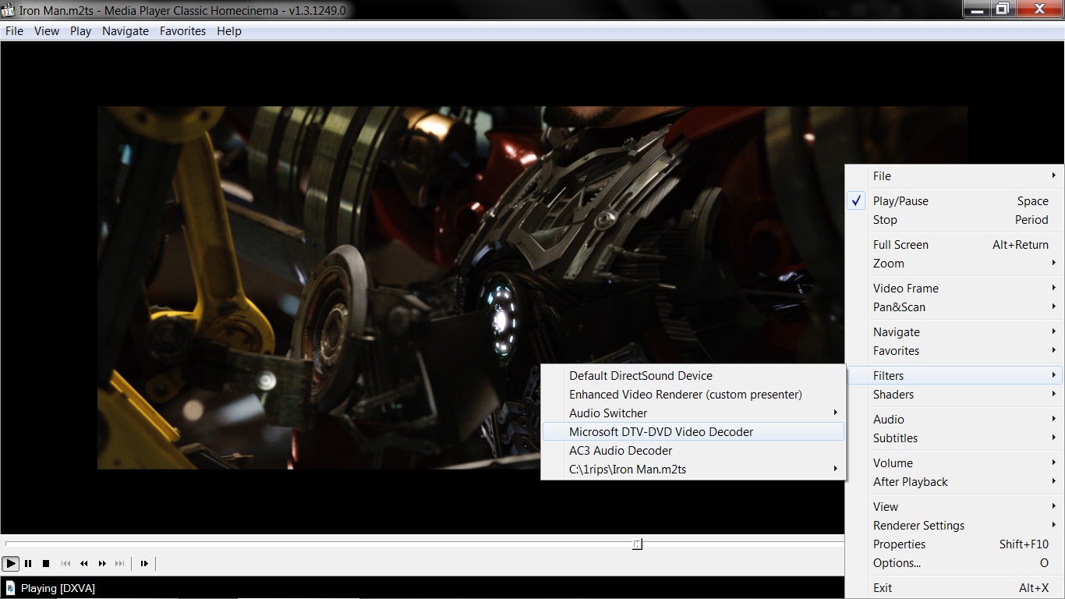Expand the File submenu in the context menu
The width and height of the screenshot is (1065, 599).
click(x=954, y=175)
